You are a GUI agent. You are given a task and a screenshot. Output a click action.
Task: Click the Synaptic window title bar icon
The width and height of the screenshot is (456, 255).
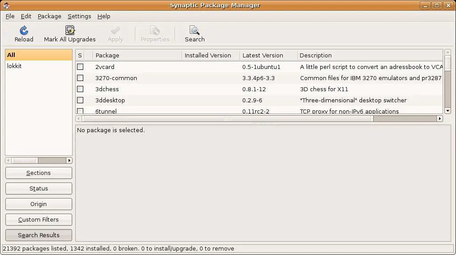click(x=6, y=5)
